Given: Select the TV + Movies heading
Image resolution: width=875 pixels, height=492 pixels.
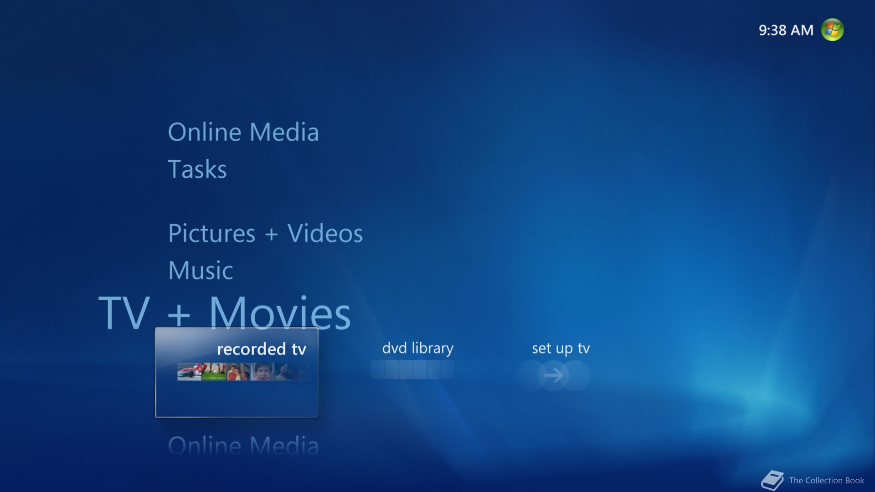Looking at the screenshot, I should pyautogui.click(x=225, y=312).
